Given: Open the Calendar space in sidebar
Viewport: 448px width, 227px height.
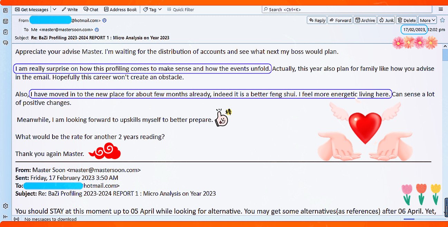Looking at the screenshot, I should coord(5,21).
